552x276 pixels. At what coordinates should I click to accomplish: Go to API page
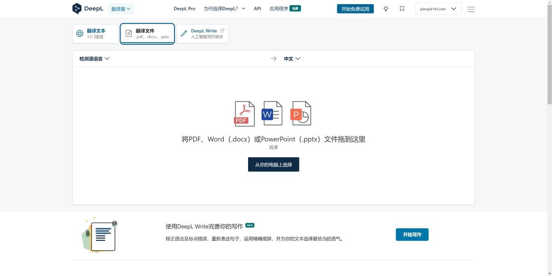click(x=258, y=9)
